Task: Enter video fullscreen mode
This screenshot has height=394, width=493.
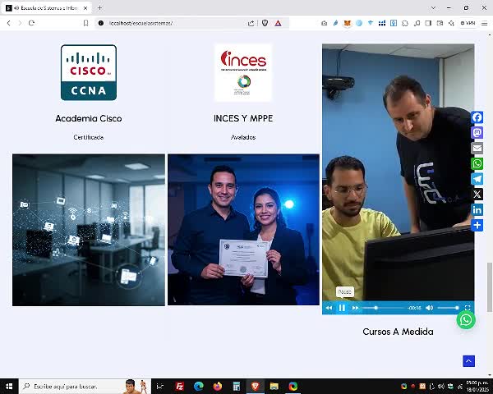Action: coord(468,308)
